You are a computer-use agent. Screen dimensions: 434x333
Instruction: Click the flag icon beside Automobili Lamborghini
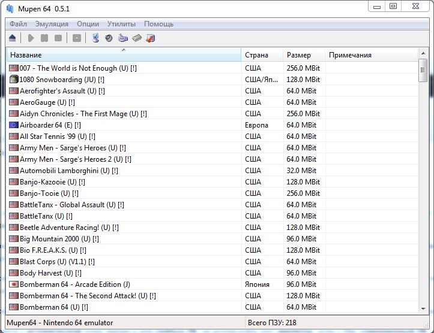click(x=14, y=171)
